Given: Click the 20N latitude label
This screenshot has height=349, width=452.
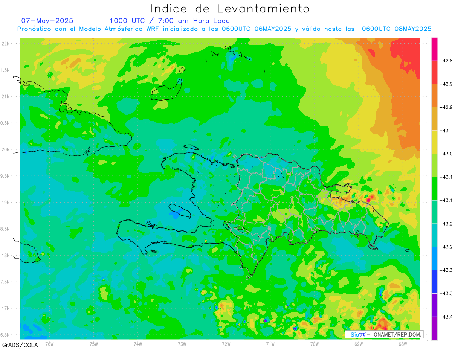Looking at the screenshot, I should pos(6,149).
